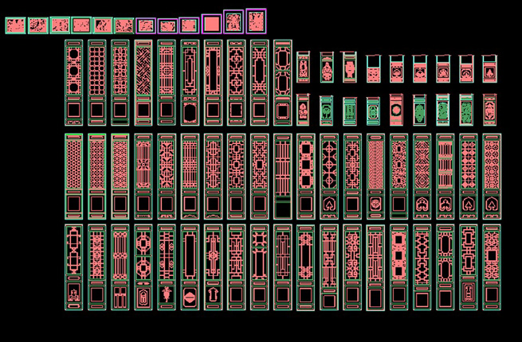Click the first door panel in the bottom row
Screen dimensions: 522x342
[x=73, y=266]
